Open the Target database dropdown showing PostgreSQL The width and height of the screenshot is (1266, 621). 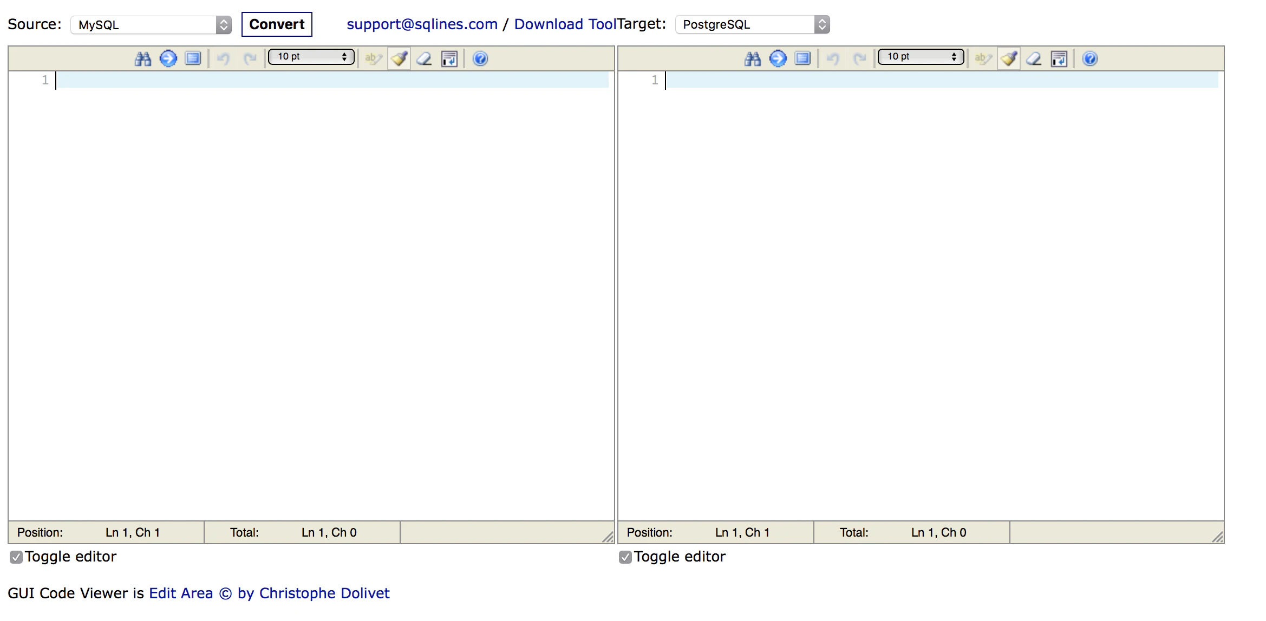(x=752, y=25)
